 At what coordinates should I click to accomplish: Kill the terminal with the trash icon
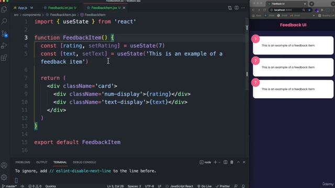232,162
